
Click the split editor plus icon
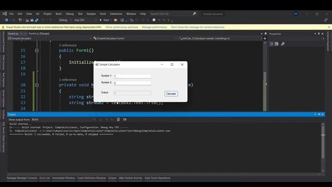[265, 38]
